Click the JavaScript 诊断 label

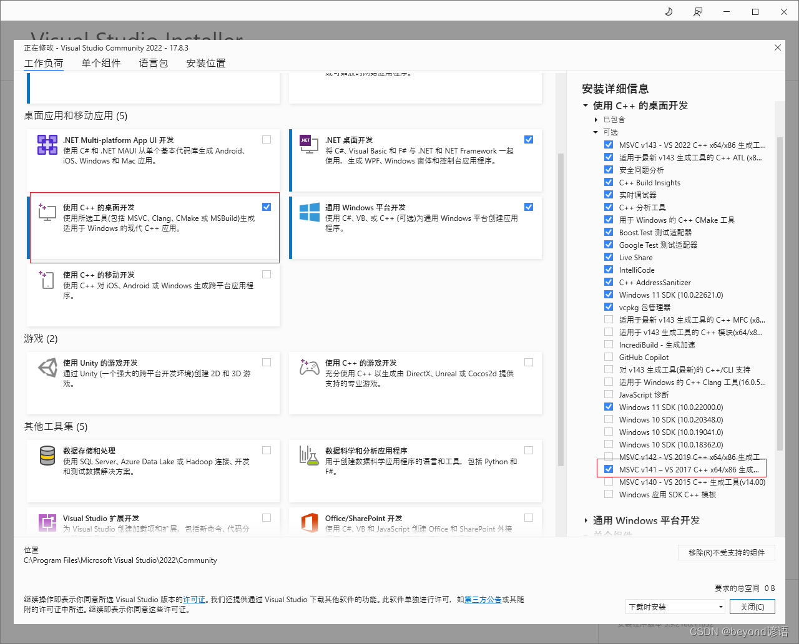pyautogui.click(x=644, y=395)
